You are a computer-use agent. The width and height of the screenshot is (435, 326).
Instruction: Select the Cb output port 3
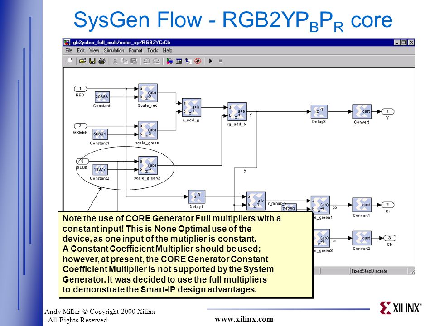pos(390,238)
